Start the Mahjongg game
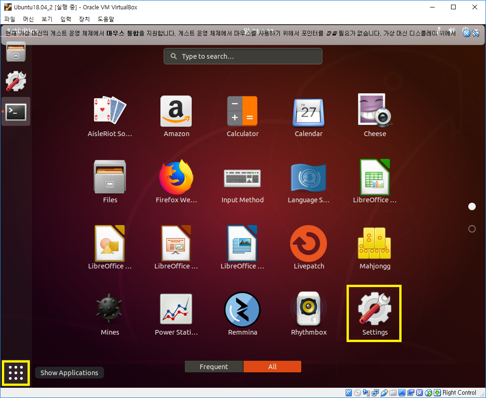Screen dimensions: 486x398 tap(375, 248)
